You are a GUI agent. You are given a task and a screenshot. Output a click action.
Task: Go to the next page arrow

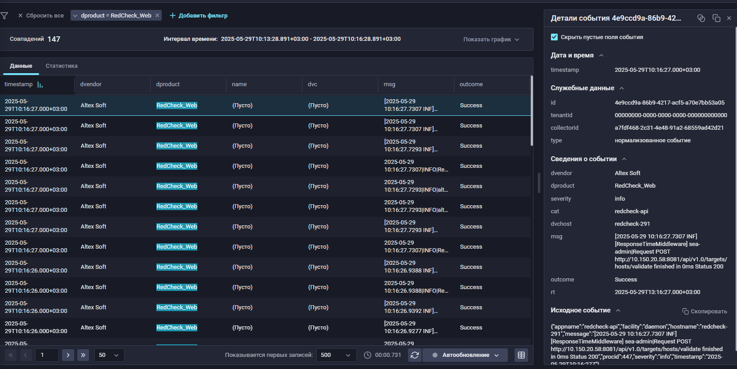pyautogui.click(x=68, y=355)
